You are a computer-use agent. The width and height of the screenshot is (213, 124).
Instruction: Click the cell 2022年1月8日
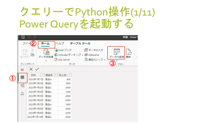click(36, 109)
